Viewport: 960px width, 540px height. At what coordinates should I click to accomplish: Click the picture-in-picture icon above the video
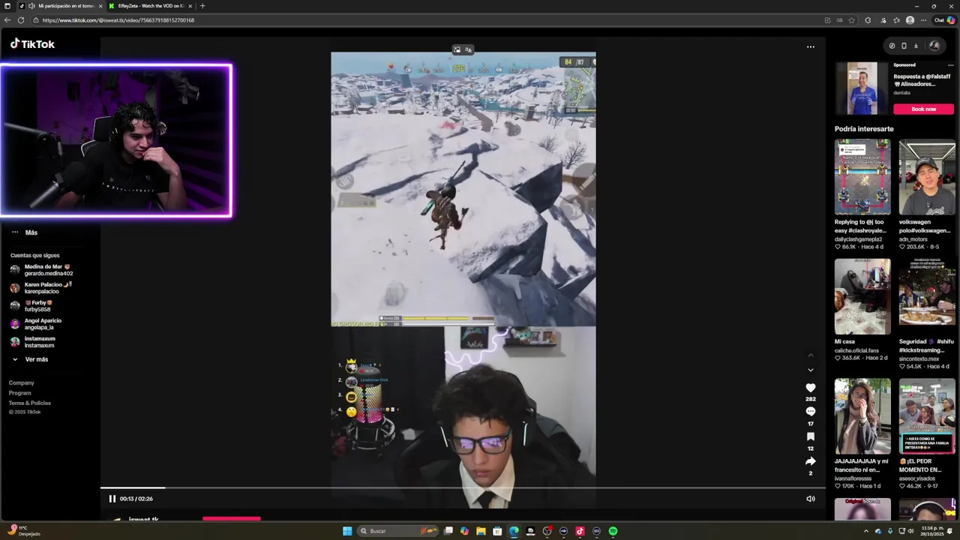(457, 50)
